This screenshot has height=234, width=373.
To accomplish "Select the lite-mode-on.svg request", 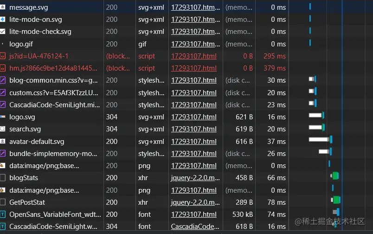I will [36, 19].
